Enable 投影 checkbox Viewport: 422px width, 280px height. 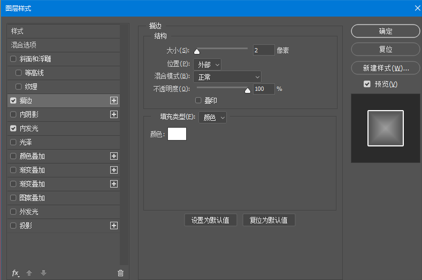(13, 225)
